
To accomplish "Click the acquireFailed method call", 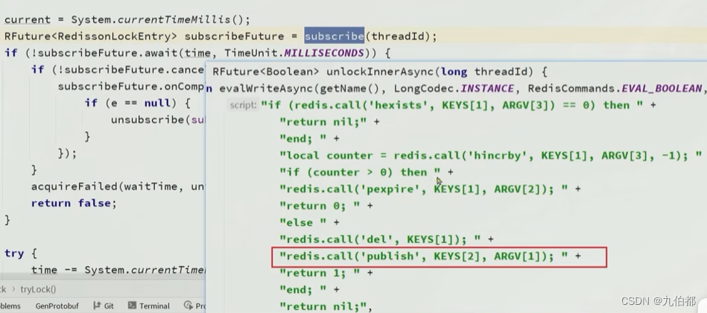I will pyautogui.click(x=71, y=186).
